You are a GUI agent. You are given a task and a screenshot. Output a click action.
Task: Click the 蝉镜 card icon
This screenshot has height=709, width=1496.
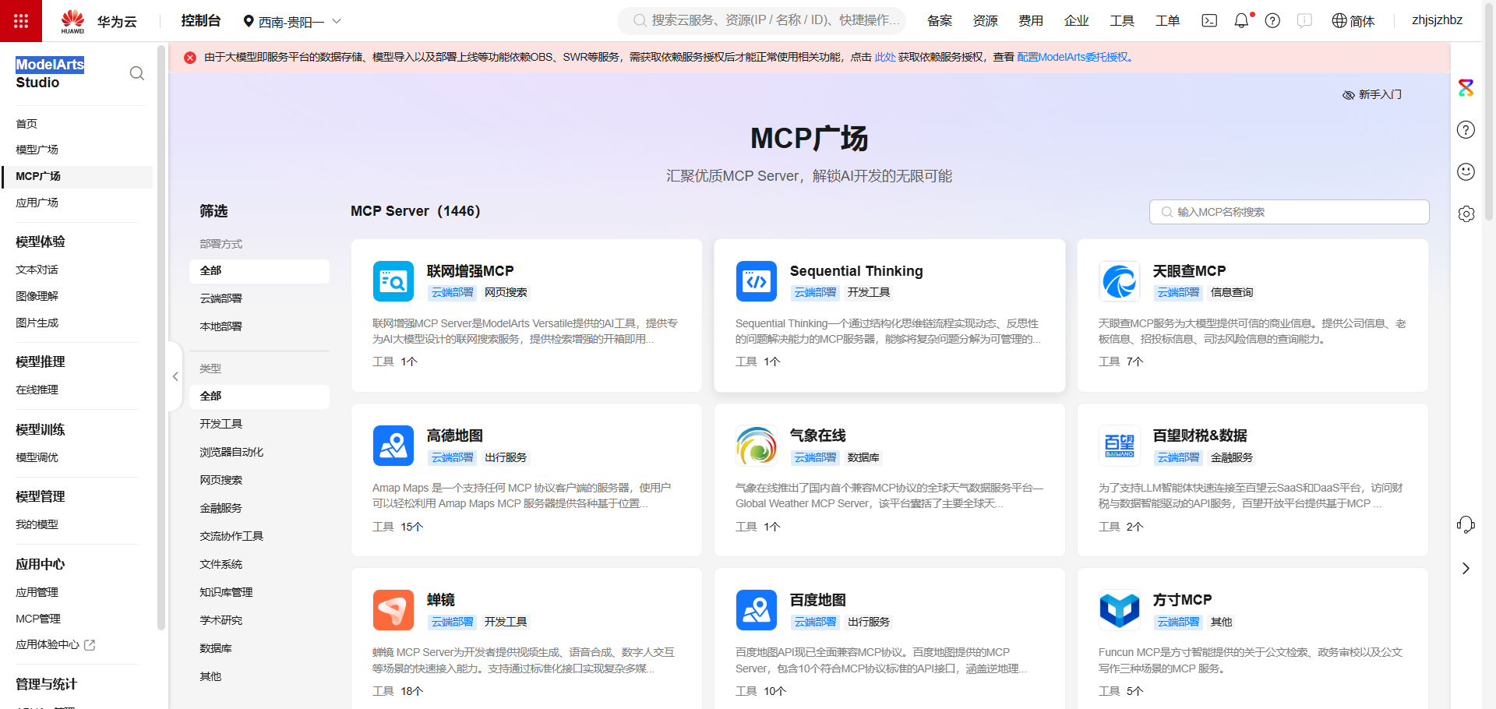pyautogui.click(x=393, y=610)
